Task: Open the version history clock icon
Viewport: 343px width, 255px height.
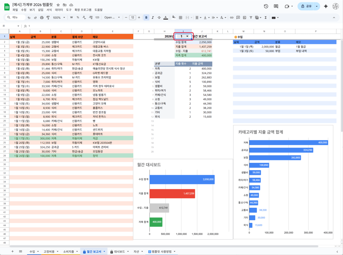Action: pos(266,6)
